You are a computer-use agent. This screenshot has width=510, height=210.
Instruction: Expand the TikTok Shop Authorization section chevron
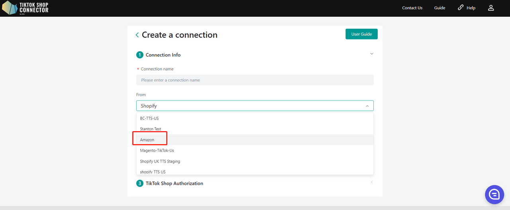[x=372, y=182]
